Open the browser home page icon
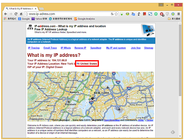Screen dimensions: 185x140 21,14
